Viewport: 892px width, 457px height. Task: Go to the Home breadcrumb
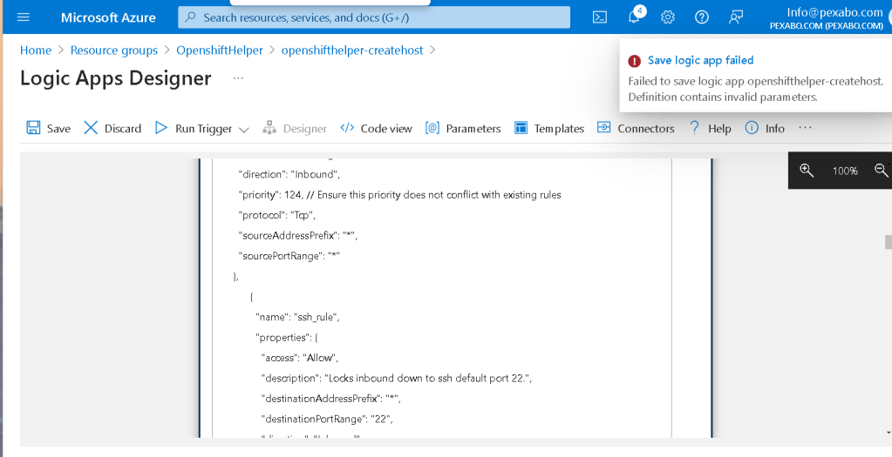coord(36,50)
